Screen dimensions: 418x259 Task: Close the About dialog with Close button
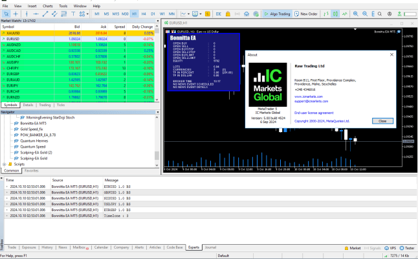pos(382,120)
